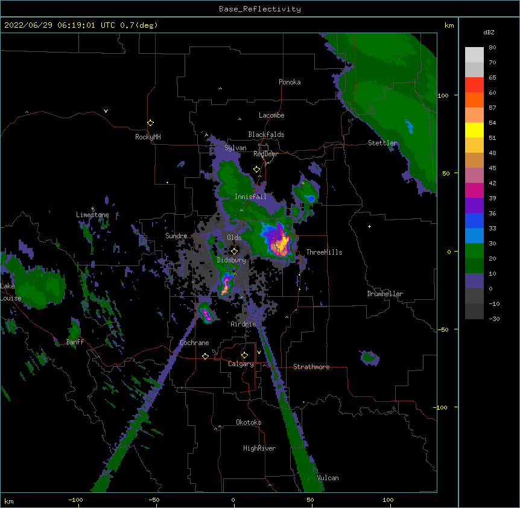Pick the orange legend swatch below 60

click(x=474, y=100)
